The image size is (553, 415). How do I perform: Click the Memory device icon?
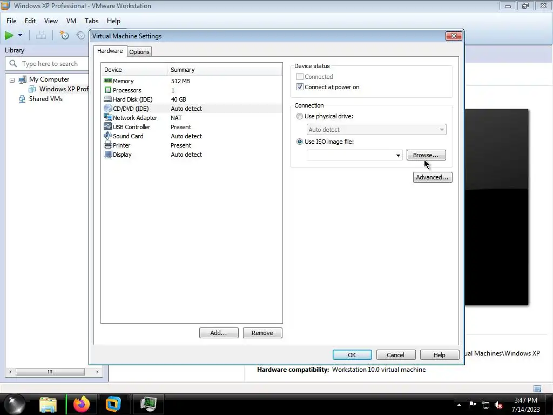(108, 81)
